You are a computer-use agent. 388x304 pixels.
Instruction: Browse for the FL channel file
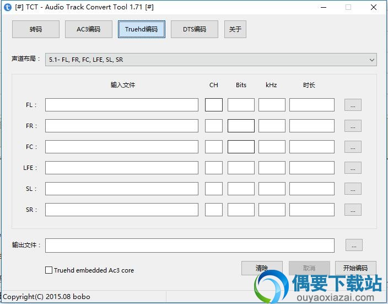353,105
